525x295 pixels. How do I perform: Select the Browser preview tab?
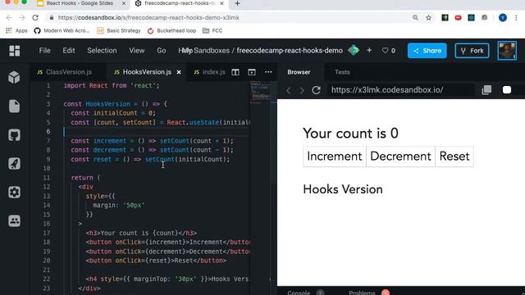click(x=299, y=72)
